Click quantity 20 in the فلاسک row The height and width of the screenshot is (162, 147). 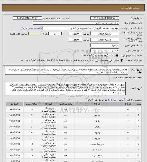coord(32,109)
